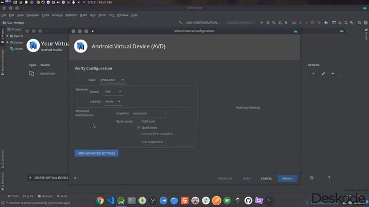The image size is (369, 207).
Task: Click the Project view selector in side panel
Action: [x=14, y=29]
